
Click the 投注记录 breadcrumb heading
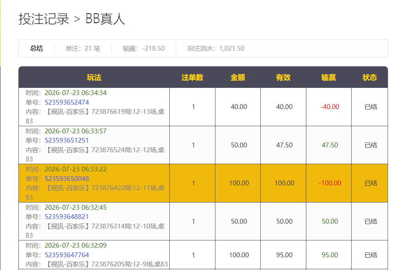click(x=44, y=19)
